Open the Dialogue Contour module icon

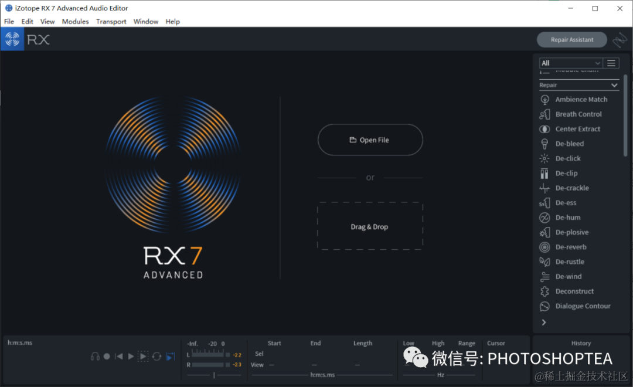tap(544, 306)
